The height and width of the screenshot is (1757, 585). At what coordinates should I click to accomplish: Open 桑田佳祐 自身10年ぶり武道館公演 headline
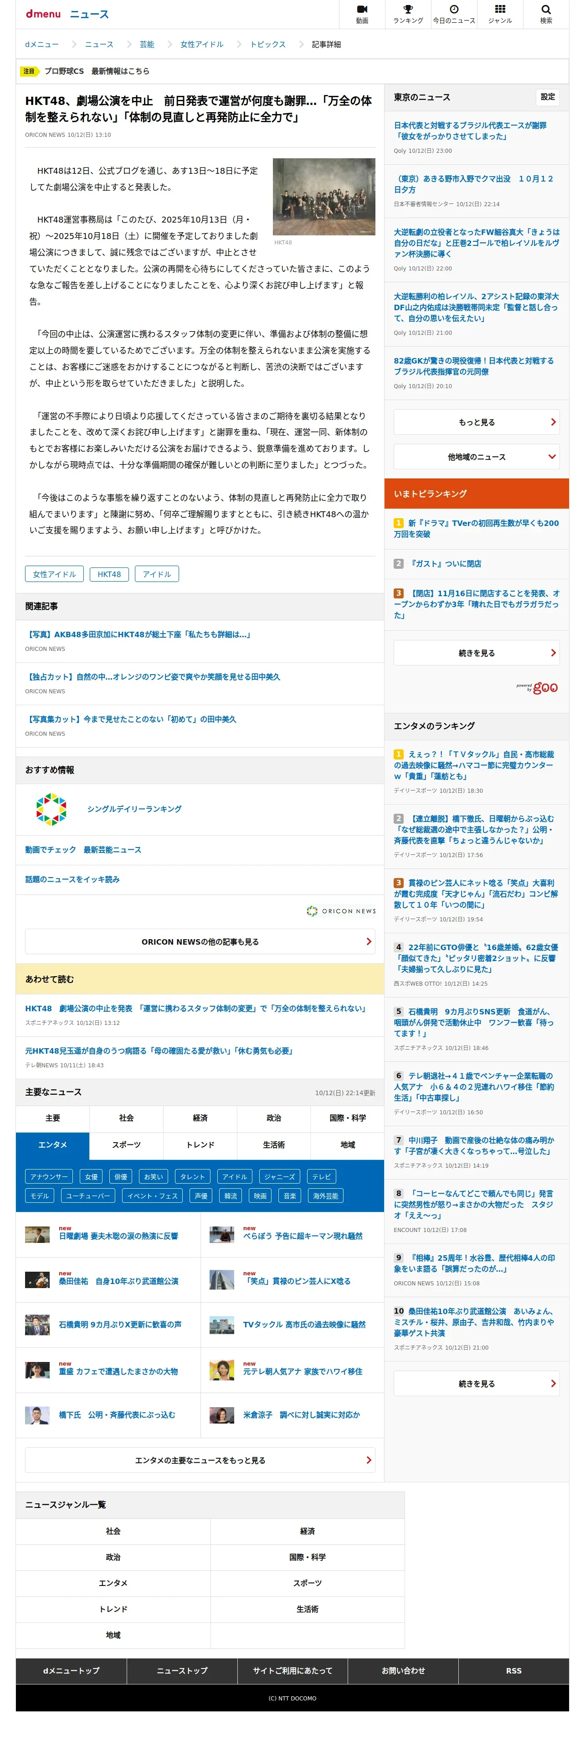(118, 1281)
